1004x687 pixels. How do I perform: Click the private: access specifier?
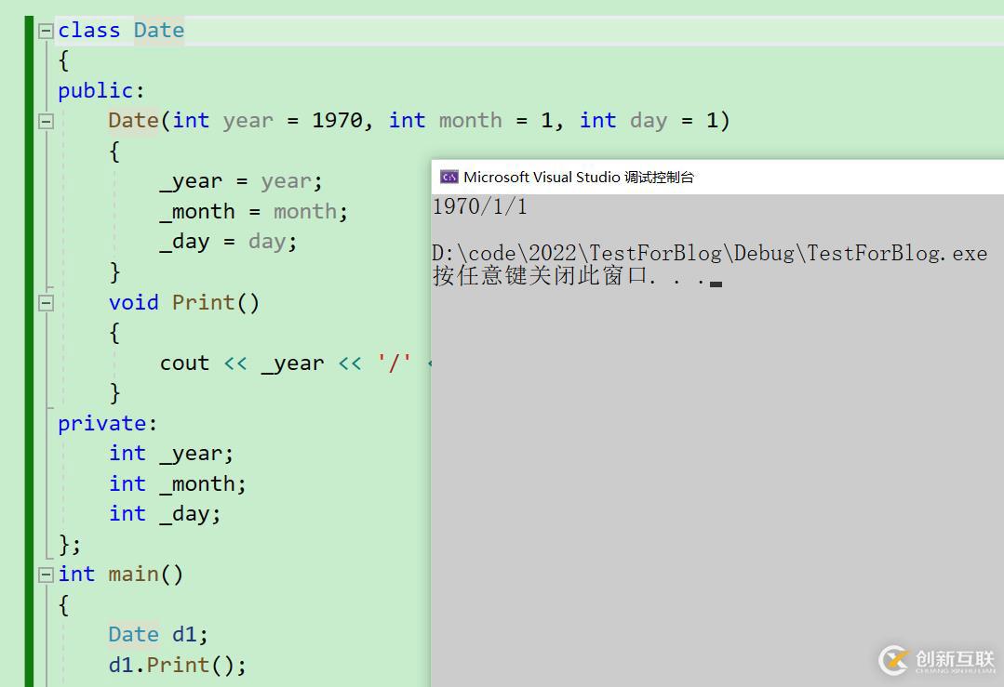pos(108,424)
